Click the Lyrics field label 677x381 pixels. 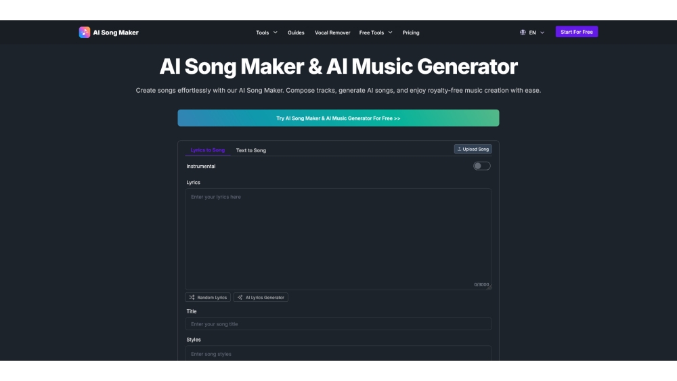click(193, 183)
